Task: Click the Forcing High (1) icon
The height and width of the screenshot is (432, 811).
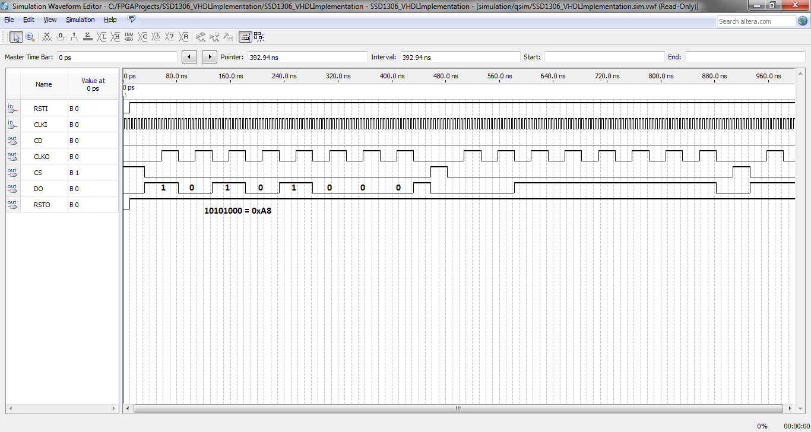Action: click(74, 37)
